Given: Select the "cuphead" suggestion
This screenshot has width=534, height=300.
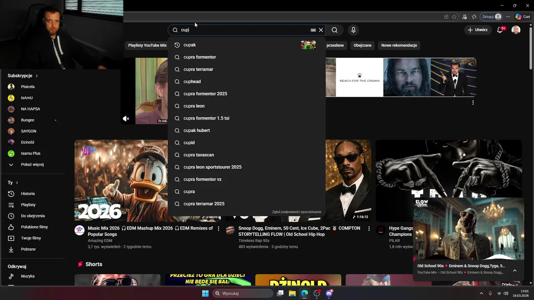Looking at the screenshot, I should [247, 82].
